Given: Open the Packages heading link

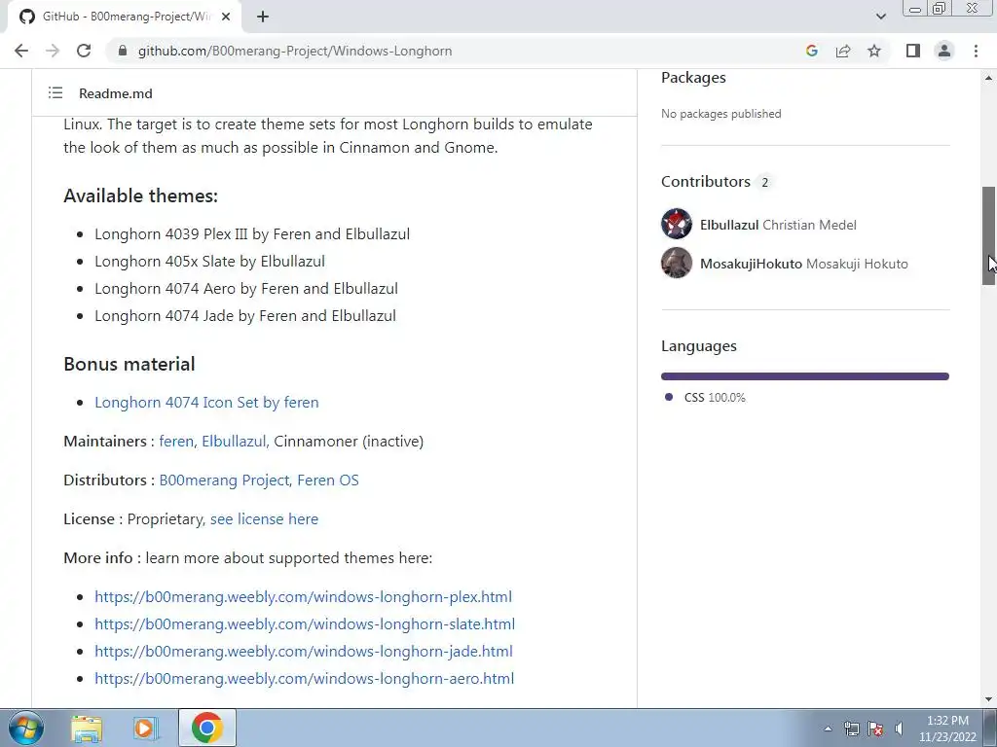Looking at the screenshot, I should tap(693, 78).
